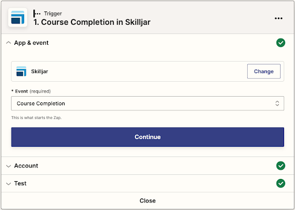Screen dimensions: 295x210
Task: Click the App & event section title
Action: pos(31,43)
